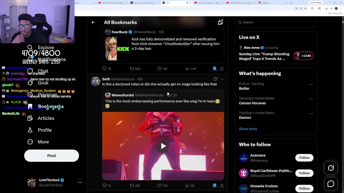344x193 pixels.
Task: Open the LowTierGod account avatar
Action: tap(32, 182)
